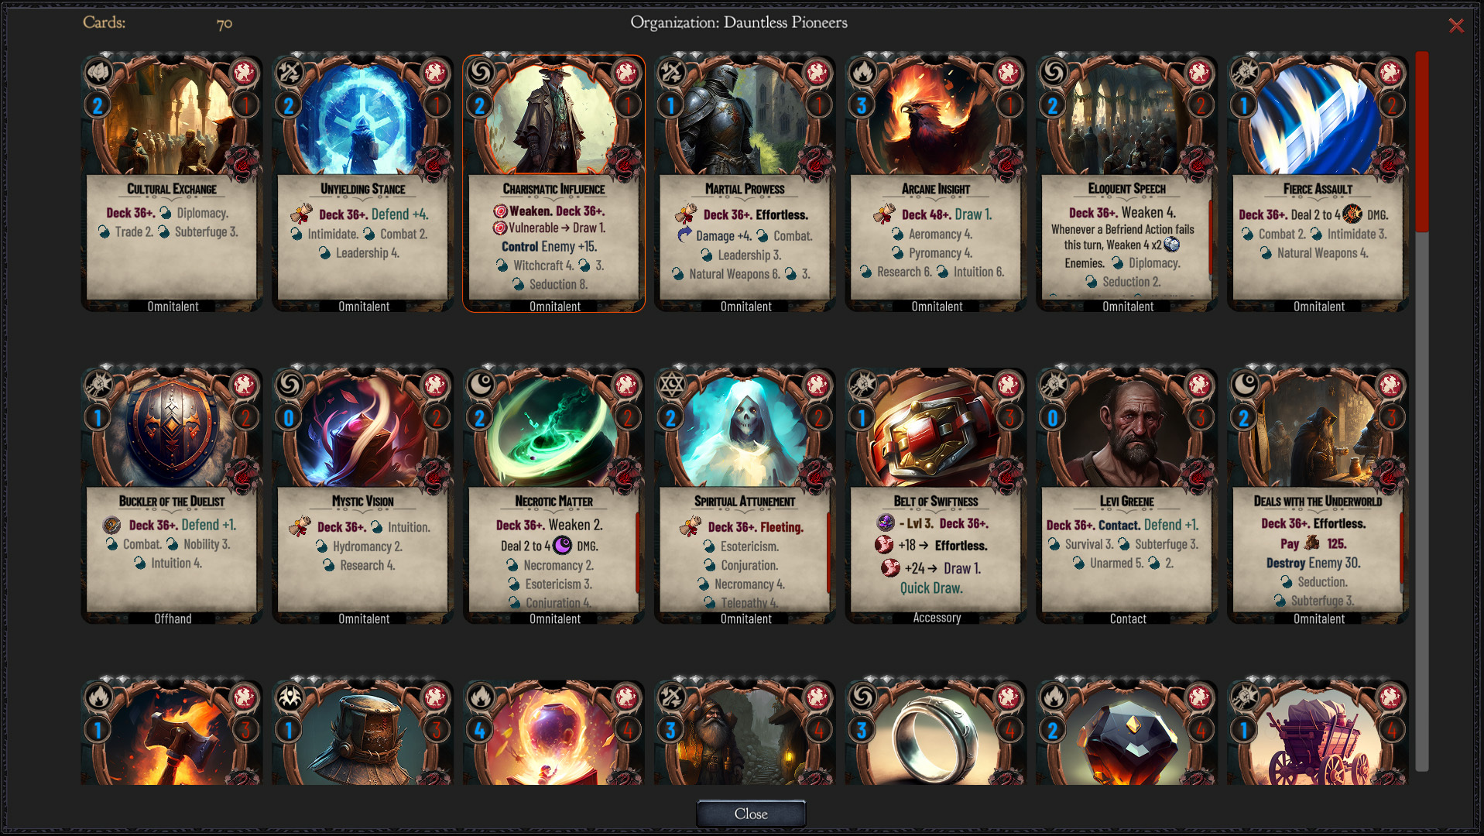Select the Levi Greene contact card portrait
This screenshot has width=1484, height=836.
click(x=1127, y=430)
